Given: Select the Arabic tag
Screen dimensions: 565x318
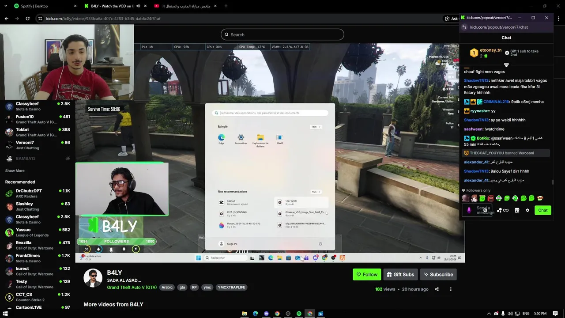Looking at the screenshot, I should [167, 287].
